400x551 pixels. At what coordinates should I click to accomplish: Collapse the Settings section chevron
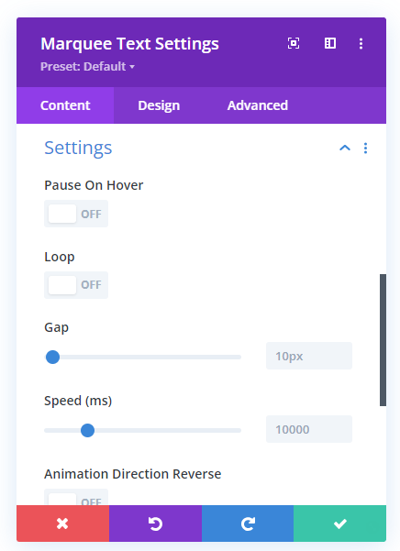click(345, 148)
